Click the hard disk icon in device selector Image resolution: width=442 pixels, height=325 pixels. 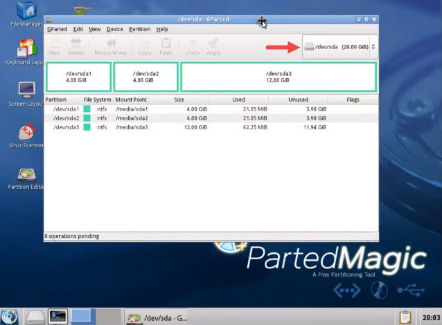(309, 47)
